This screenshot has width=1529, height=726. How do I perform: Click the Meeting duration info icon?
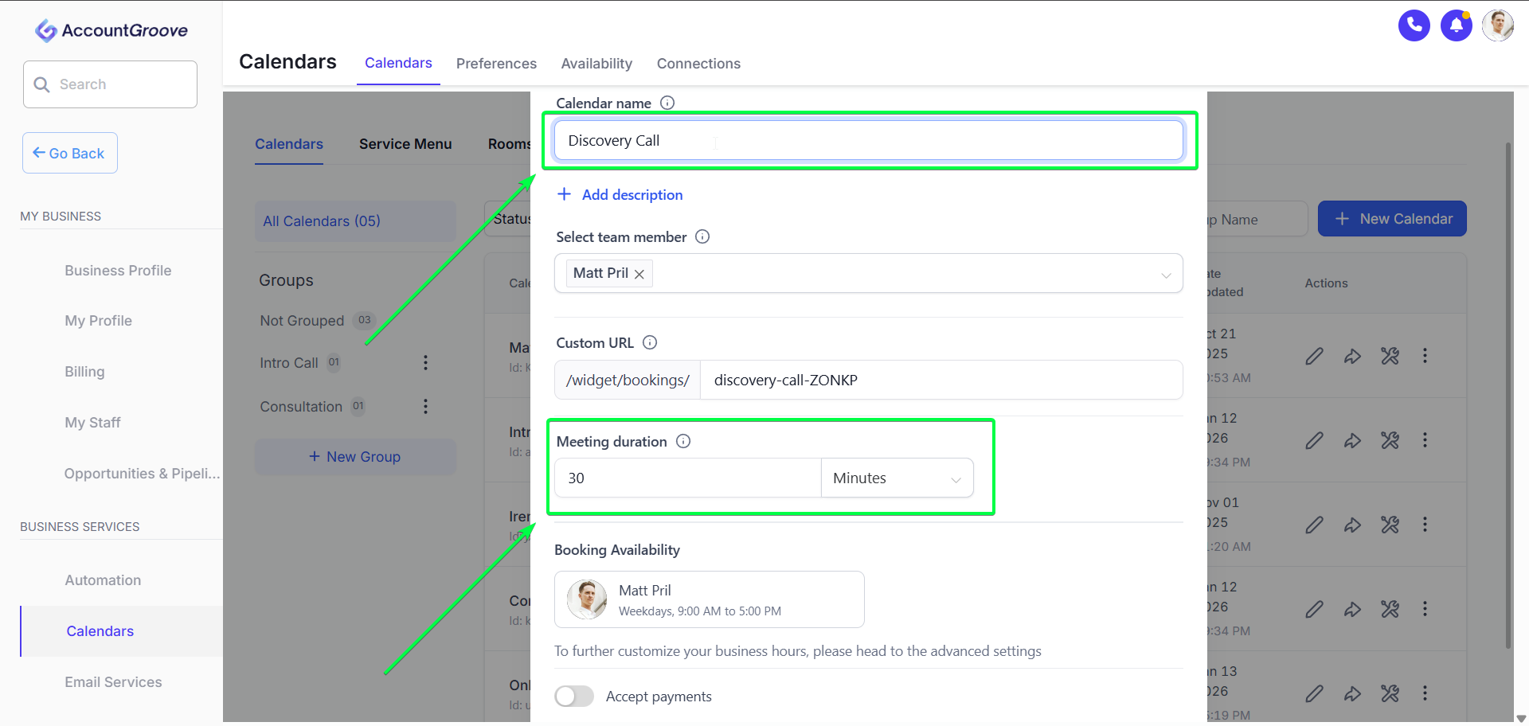coord(683,441)
